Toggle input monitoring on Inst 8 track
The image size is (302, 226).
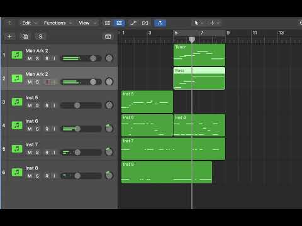point(54,176)
